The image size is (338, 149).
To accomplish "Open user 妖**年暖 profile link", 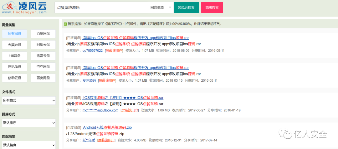I will [89, 140].
